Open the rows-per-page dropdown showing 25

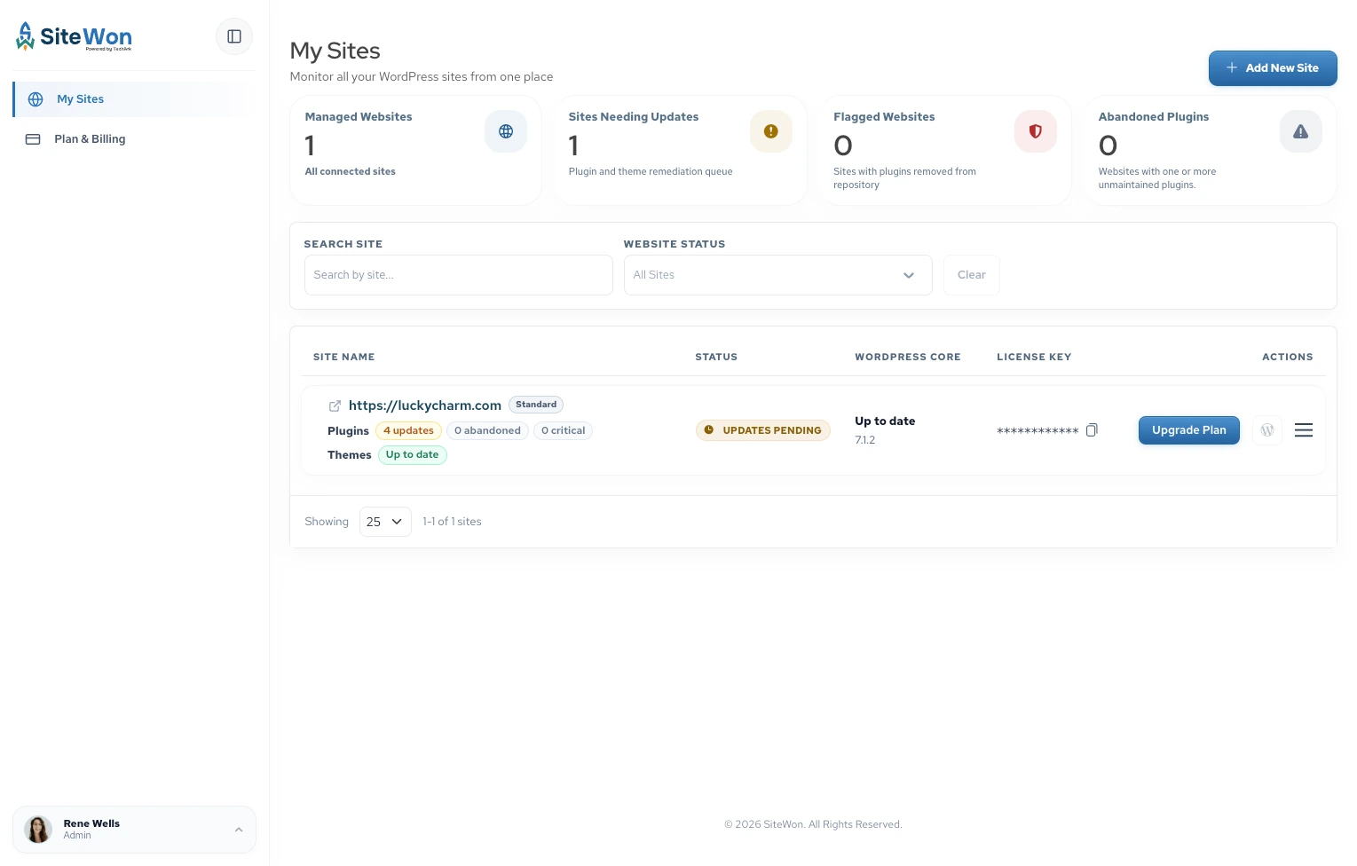click(385, 522)
